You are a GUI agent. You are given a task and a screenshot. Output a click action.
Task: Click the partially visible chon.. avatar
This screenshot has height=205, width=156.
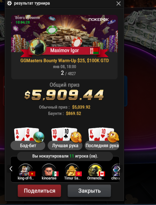pyautogui.click(x=115, y=170)
